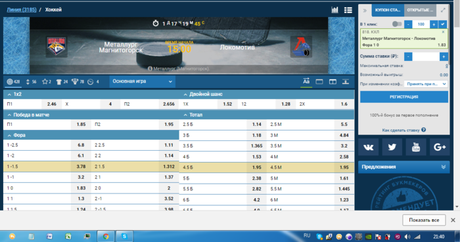Screen dimensions: 460x242
Task: Open the coefficient change Принять dropdown
Action: (426, 84)
